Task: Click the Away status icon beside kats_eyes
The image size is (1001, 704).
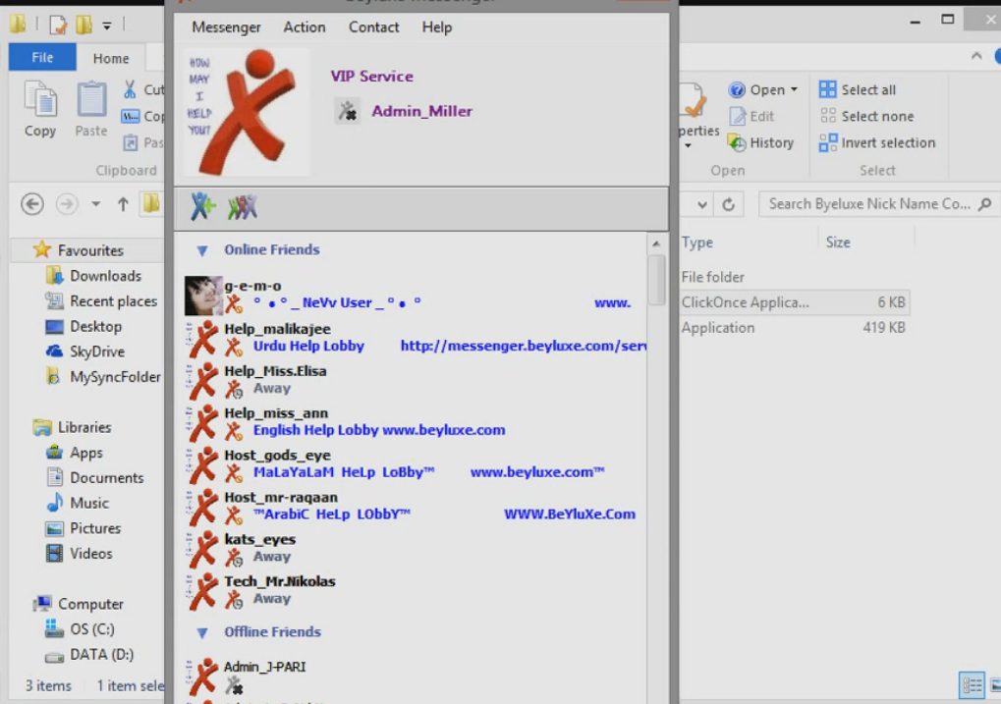Action: click(232, 557)
